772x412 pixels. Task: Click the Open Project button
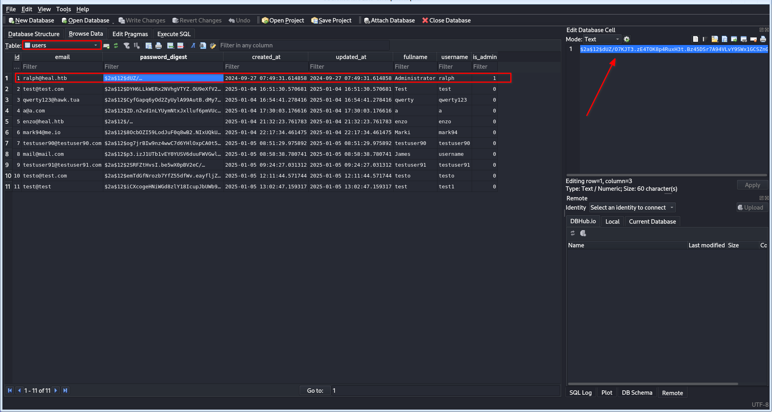coord(283,20)
